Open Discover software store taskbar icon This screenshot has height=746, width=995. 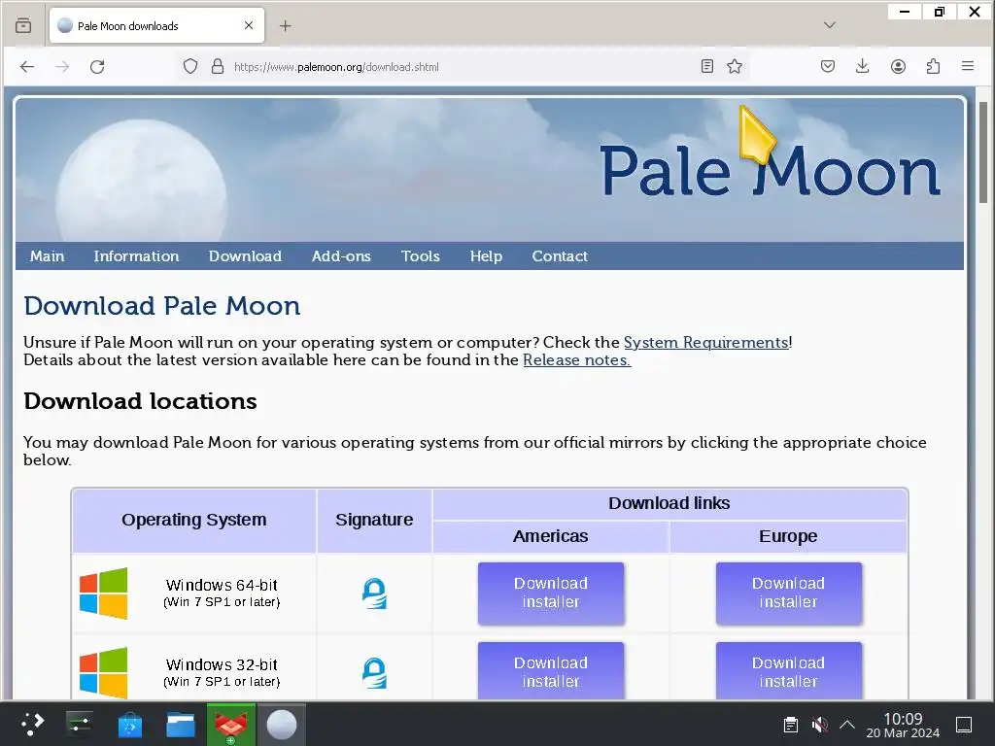[130, 724]
